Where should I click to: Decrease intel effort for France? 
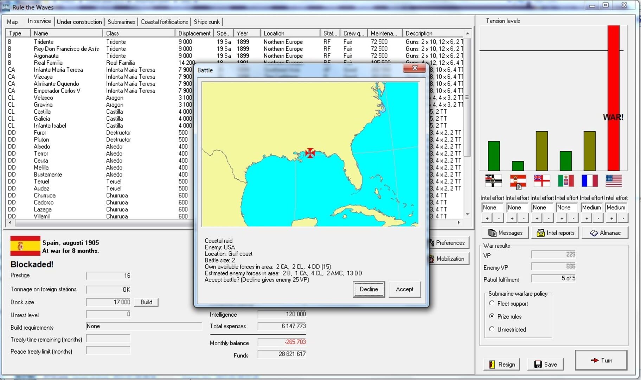(x=598, y=218)
